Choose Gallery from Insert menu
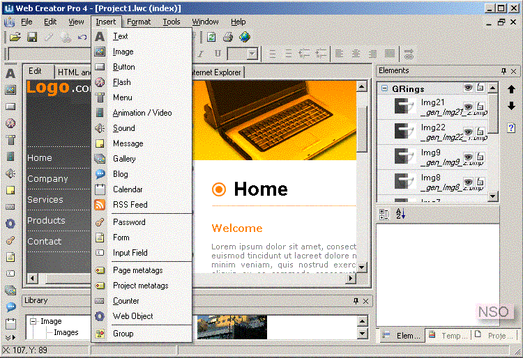Screen dimensions: 523x358 [142, 159]
